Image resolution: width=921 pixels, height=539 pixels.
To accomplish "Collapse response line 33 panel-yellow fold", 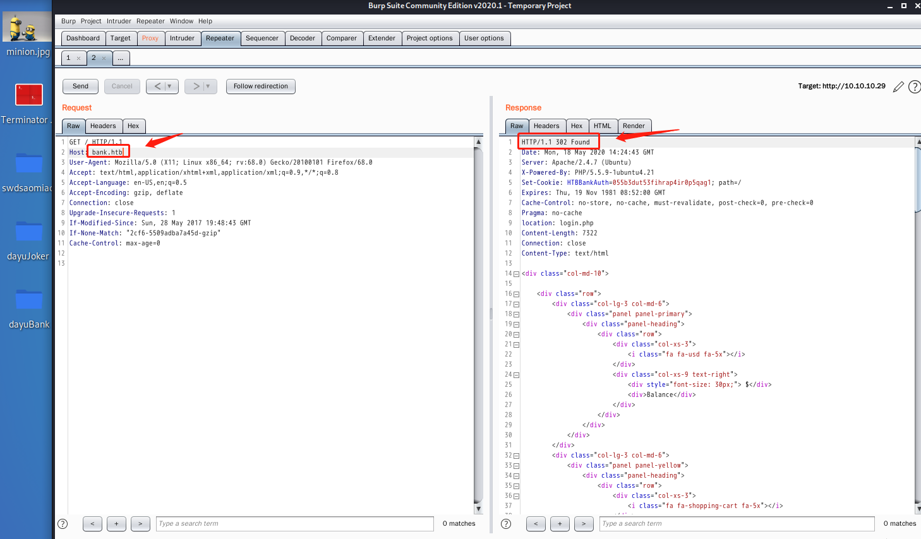I will coord(516,466).
